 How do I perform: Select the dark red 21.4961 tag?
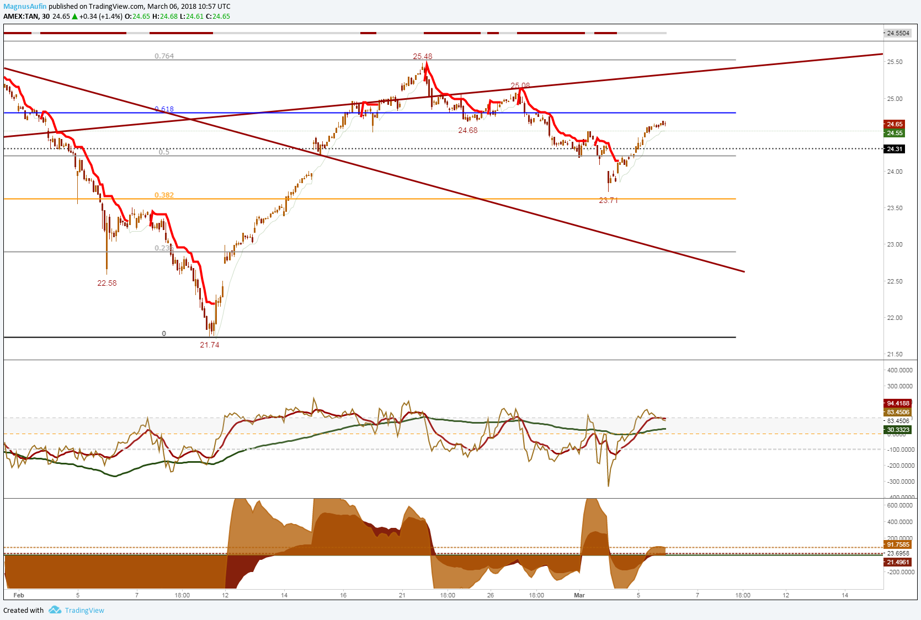[x=898, y=562]
